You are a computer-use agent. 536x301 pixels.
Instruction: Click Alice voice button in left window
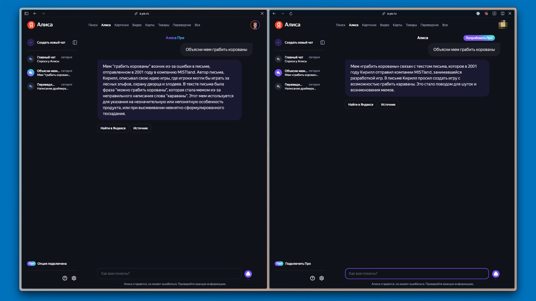click(x=248, y=274)
